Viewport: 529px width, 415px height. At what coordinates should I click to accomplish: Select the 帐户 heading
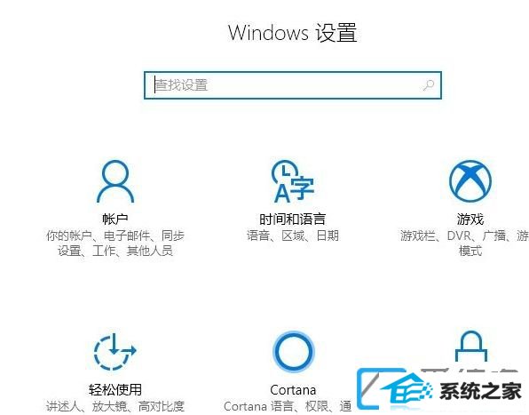(x=115, y=219)
